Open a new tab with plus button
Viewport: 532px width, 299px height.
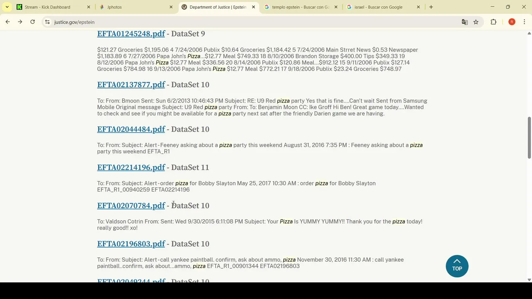[431, 7]
